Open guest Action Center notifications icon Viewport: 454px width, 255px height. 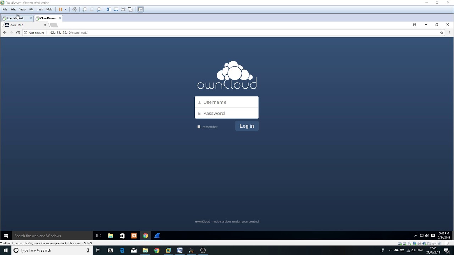tap(433, 236)
